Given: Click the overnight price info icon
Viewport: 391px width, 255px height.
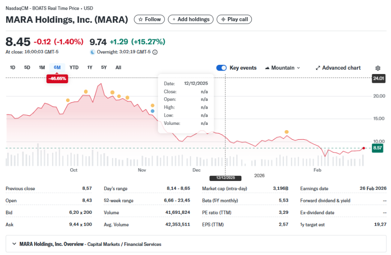Looking at the screenshot, I should point(155,52).
